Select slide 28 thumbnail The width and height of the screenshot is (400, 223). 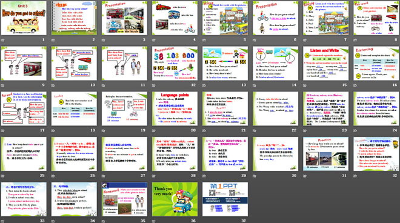tap(175, 154)
